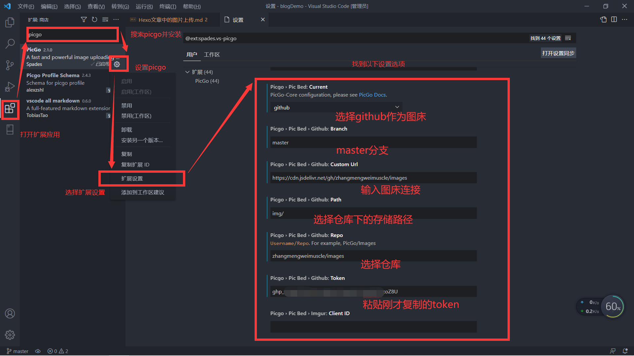Choose 禁用(工作区) in the context menu
634x356 pixels.
click(x=143, y=116)
